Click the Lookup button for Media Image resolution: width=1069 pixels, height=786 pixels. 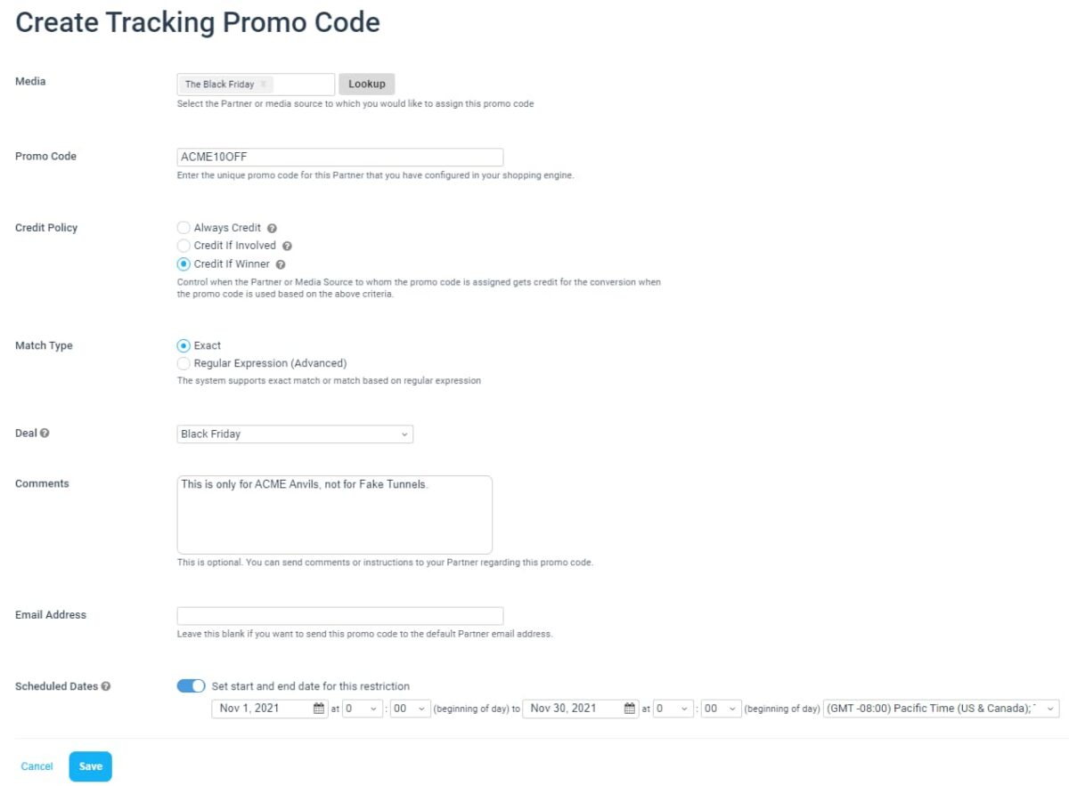click(x=366, y=84)
